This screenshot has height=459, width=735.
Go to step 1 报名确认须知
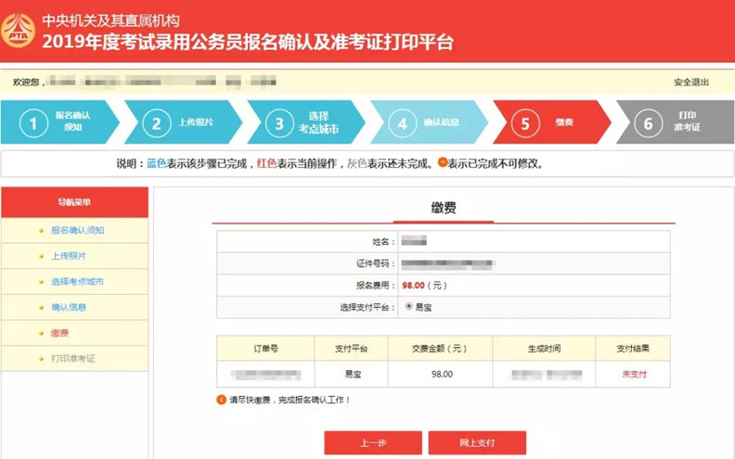coord(59,122)
